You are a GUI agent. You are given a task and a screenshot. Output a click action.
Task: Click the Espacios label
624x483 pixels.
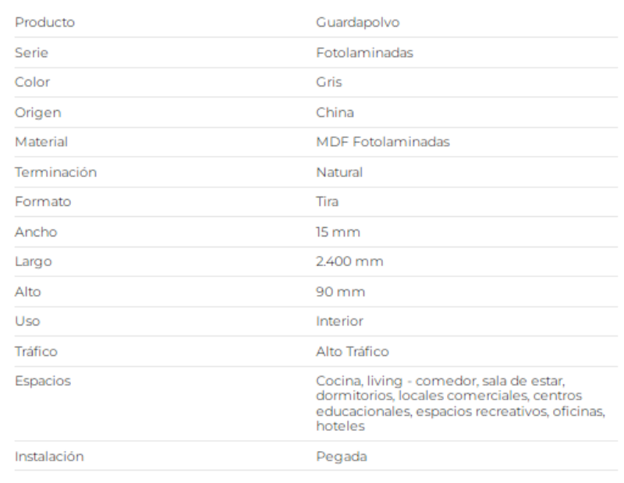click(x=43, y=381)
